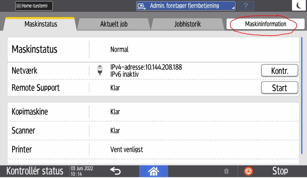This screenshot has width=307, height=178.
Task: Click the question mark help icon
Action: 245,6
